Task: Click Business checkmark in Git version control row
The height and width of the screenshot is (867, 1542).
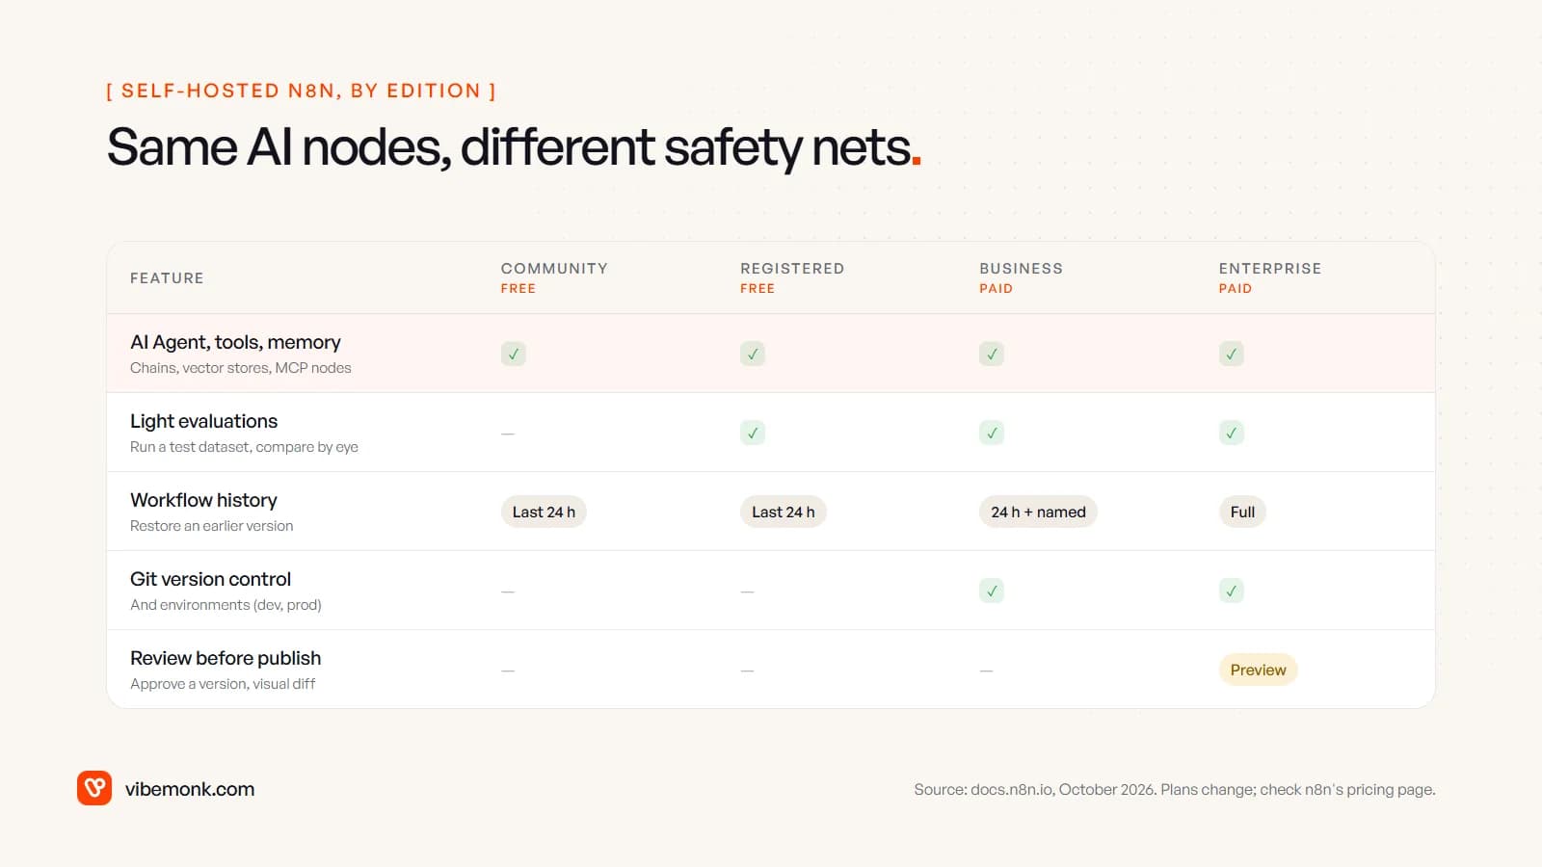Action: coord(992,591)
